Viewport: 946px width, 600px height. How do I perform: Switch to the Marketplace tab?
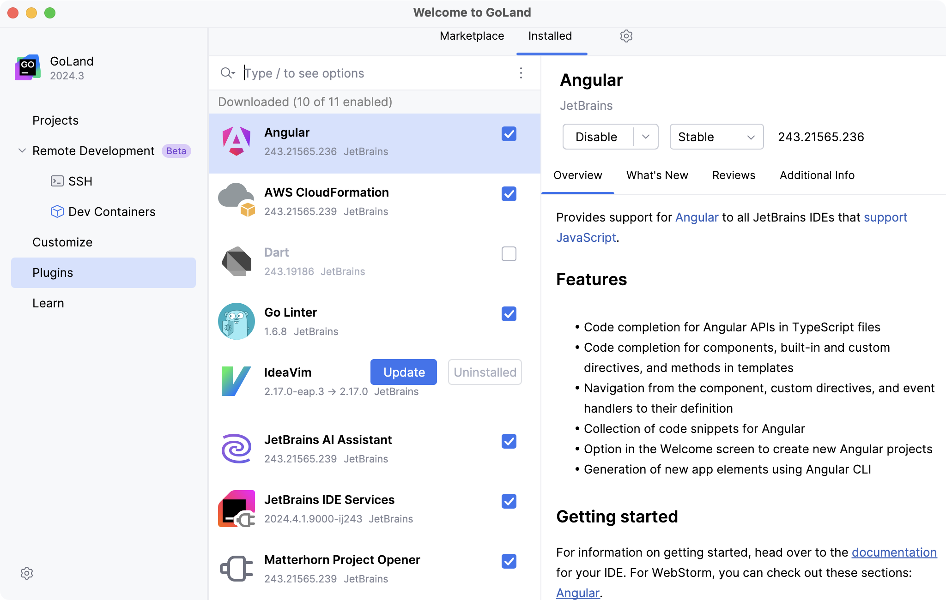pyautogui.click(x=472, y=36)
